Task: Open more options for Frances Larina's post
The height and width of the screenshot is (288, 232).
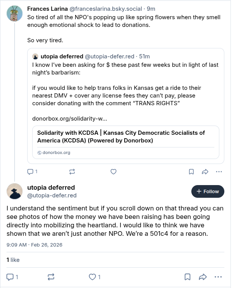Action: click(219, 172)
